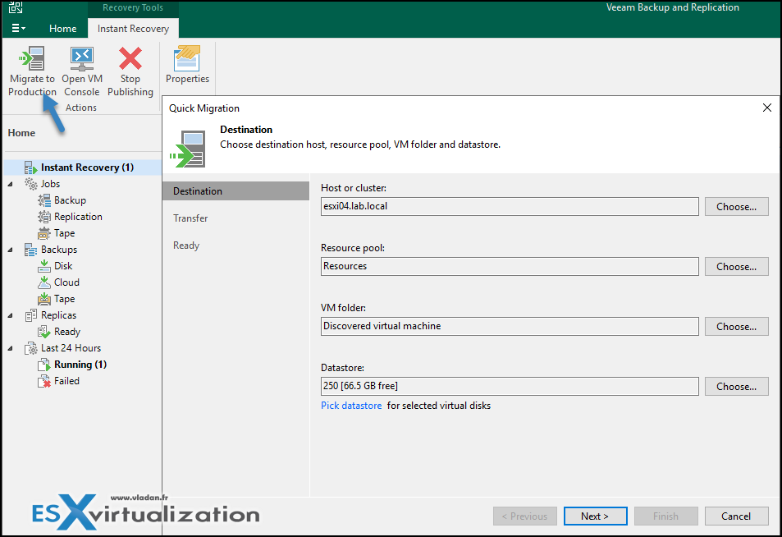Click the Replicas node icon
This screenshot has height=537, width=782.
click(31, 315)
